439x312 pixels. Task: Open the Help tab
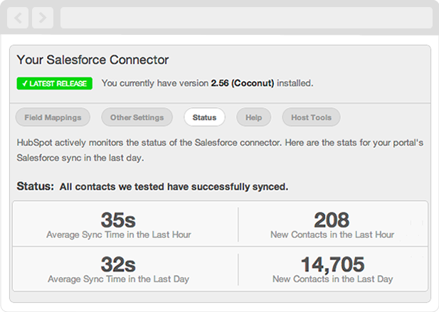[253, 117]
